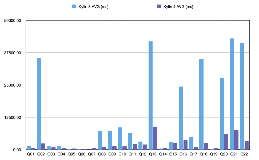Click the Q17 x-axis label
Viewport: 259px width, 160px height.
coord(193,154)
